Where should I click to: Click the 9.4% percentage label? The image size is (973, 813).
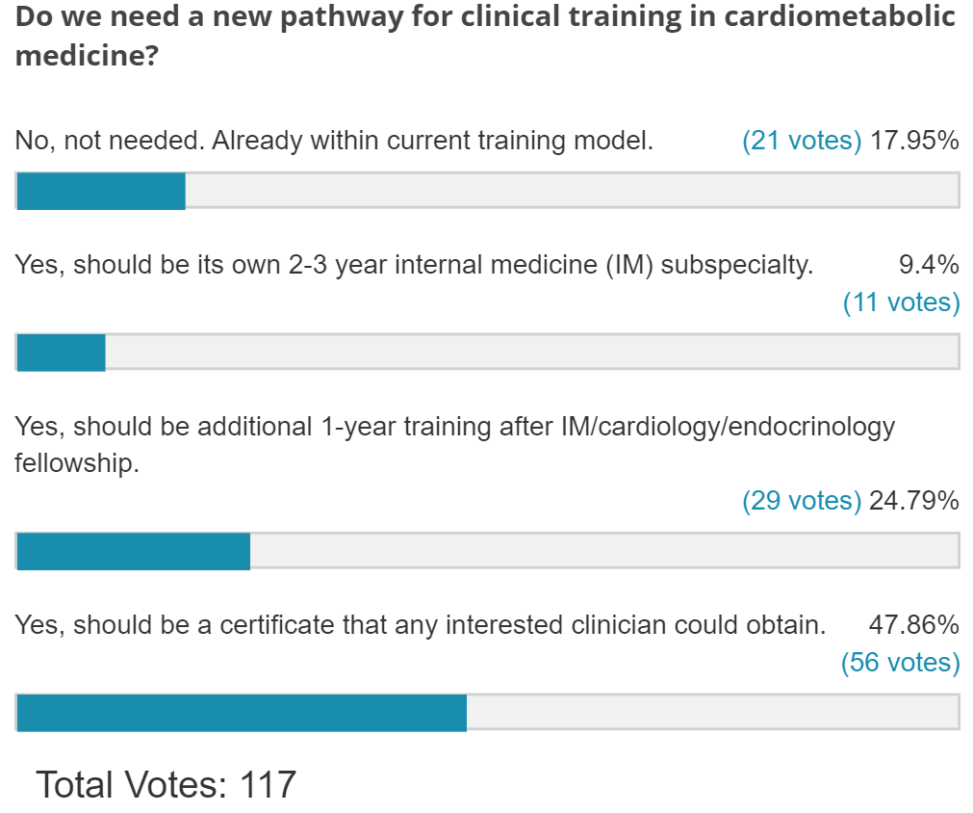click(x=929, y=264)
